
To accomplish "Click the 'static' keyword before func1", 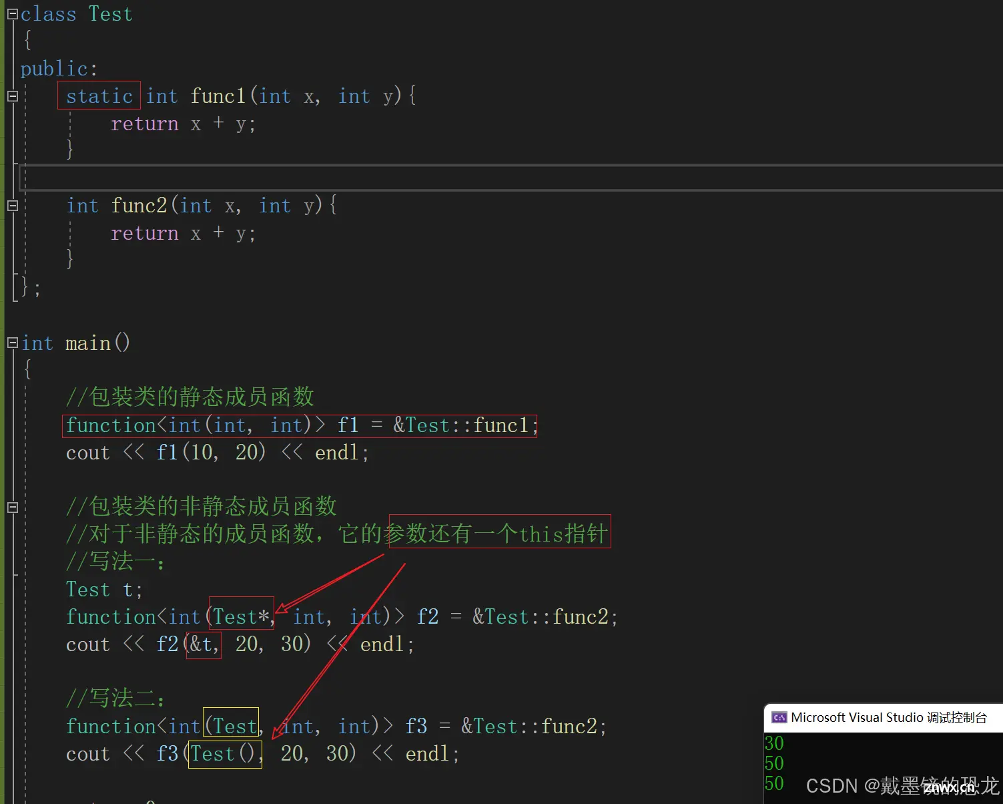I will coord(99,96).
